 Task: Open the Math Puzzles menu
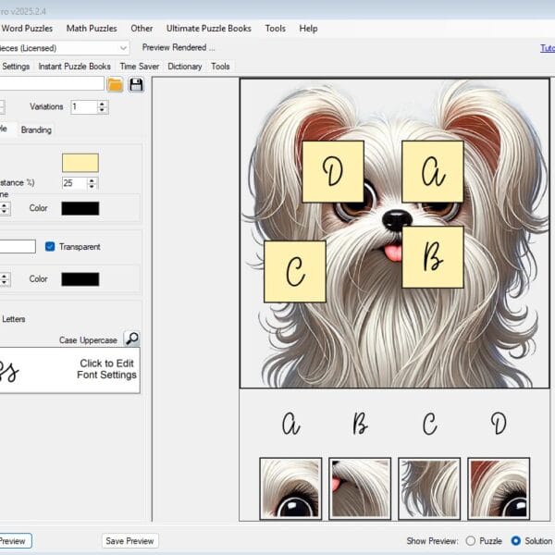pyautogui.click(x=92, y=29)
